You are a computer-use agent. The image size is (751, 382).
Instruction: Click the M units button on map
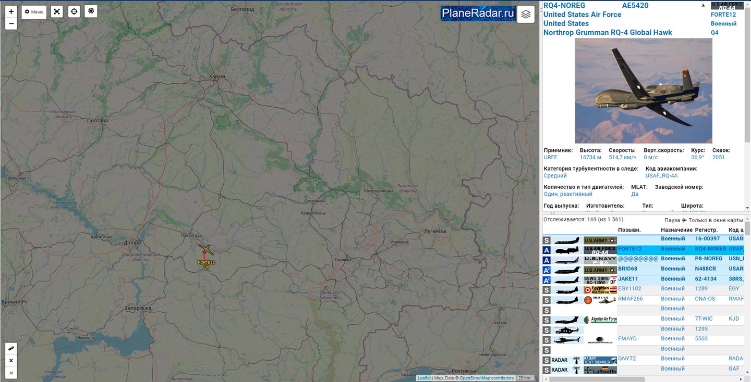11,372
